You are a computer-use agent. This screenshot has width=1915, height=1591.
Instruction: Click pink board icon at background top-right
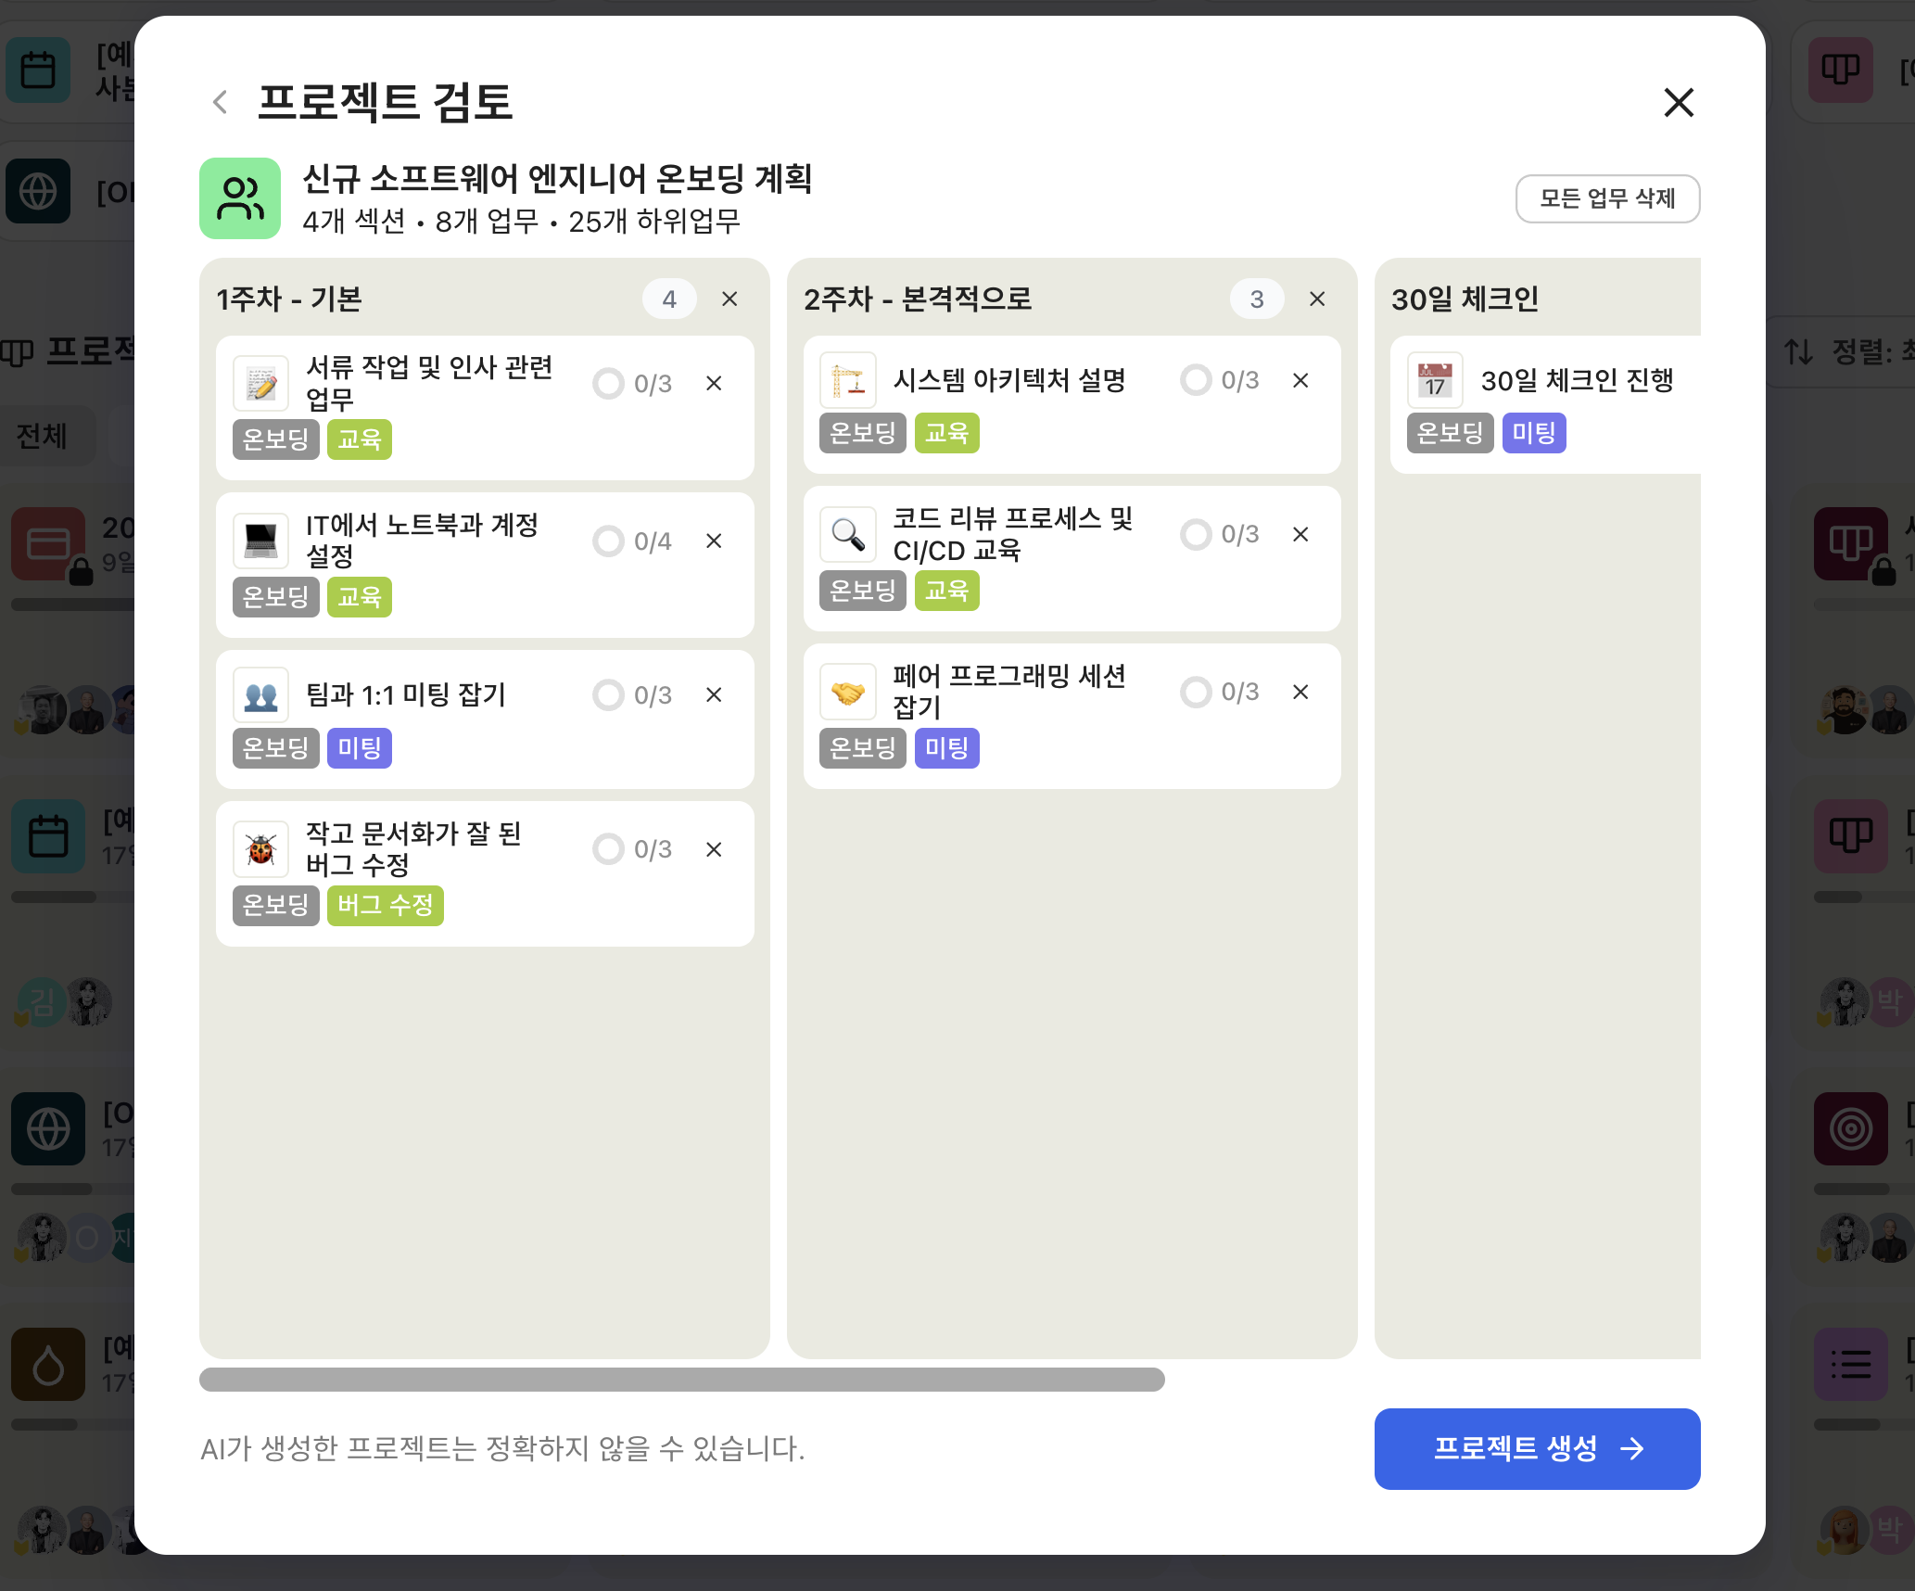(1841, 70)
